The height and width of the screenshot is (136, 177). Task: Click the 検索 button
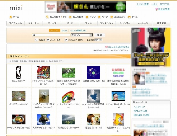click(x=100, y=35)
